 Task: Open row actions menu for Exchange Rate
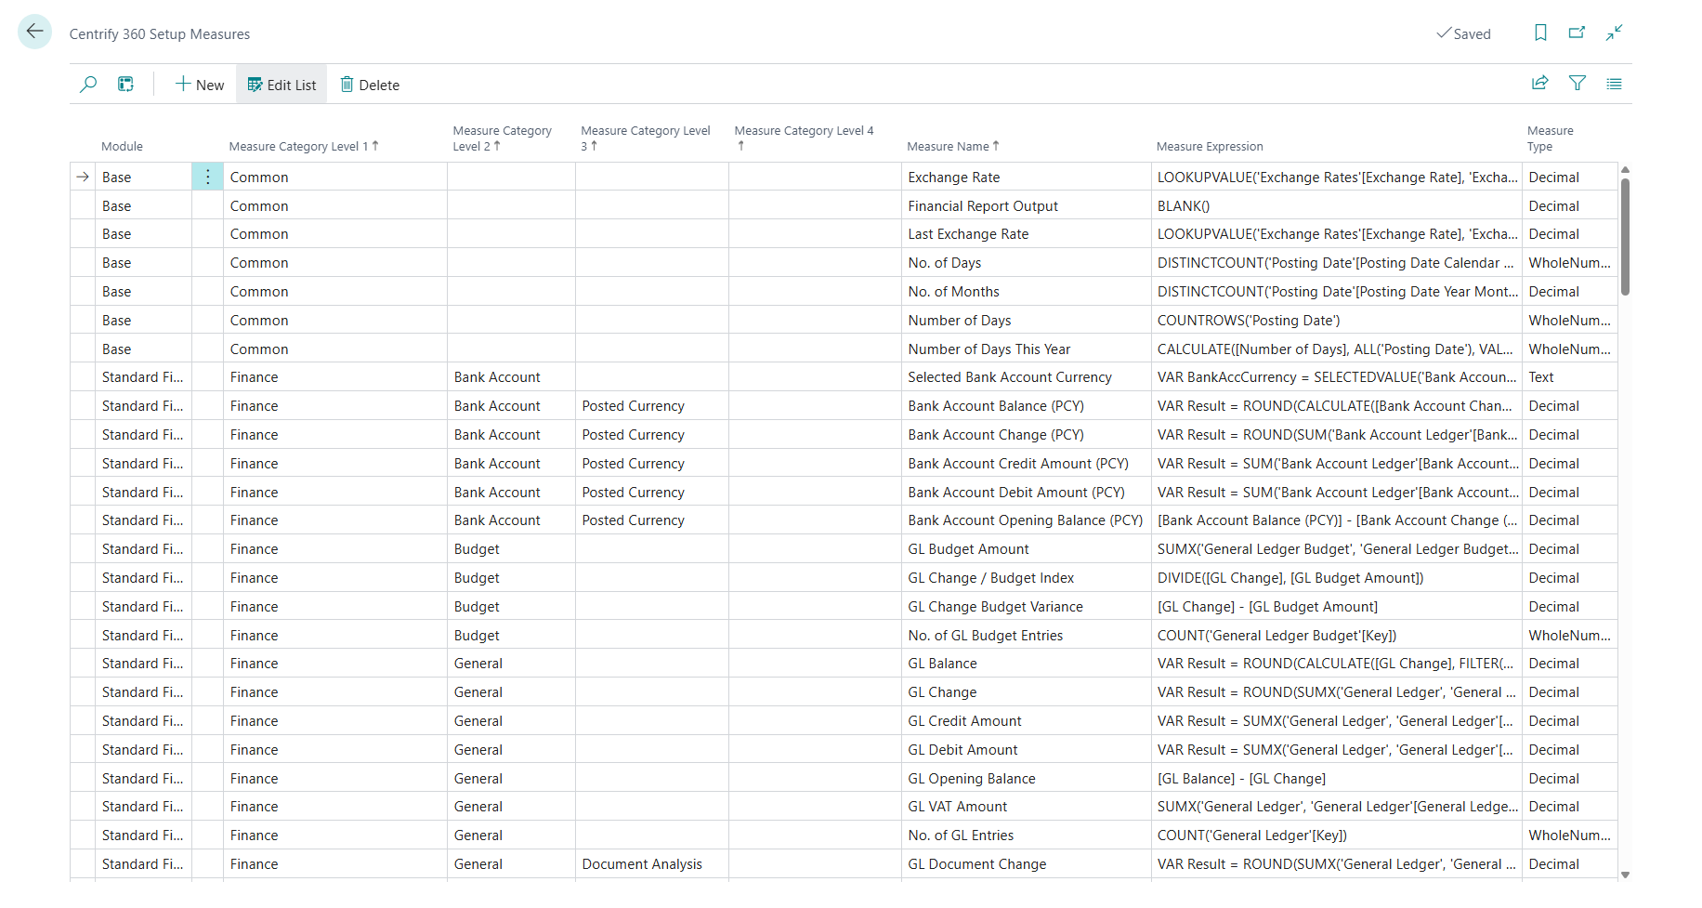[207, 177]
